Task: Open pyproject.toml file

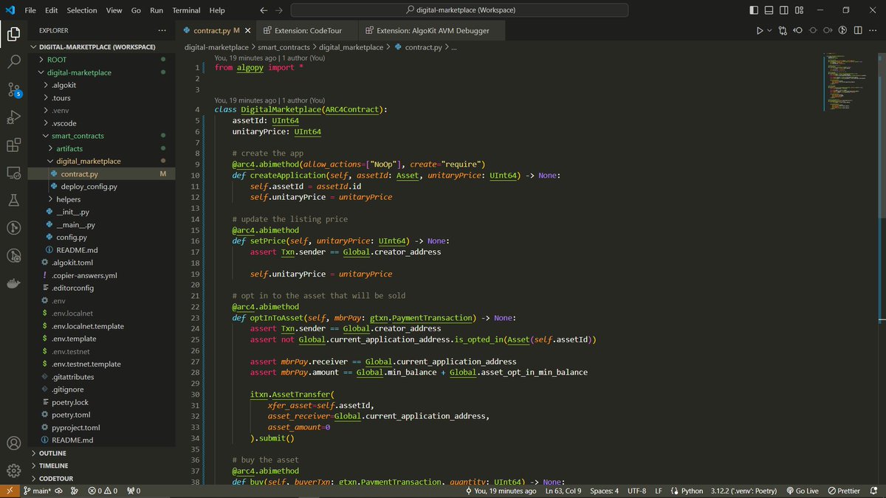Action: [x=100, y=427]
